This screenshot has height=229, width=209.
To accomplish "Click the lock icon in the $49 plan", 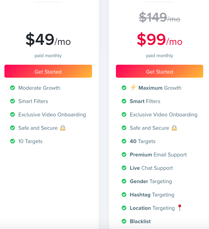I will click(x=63, y=128).
